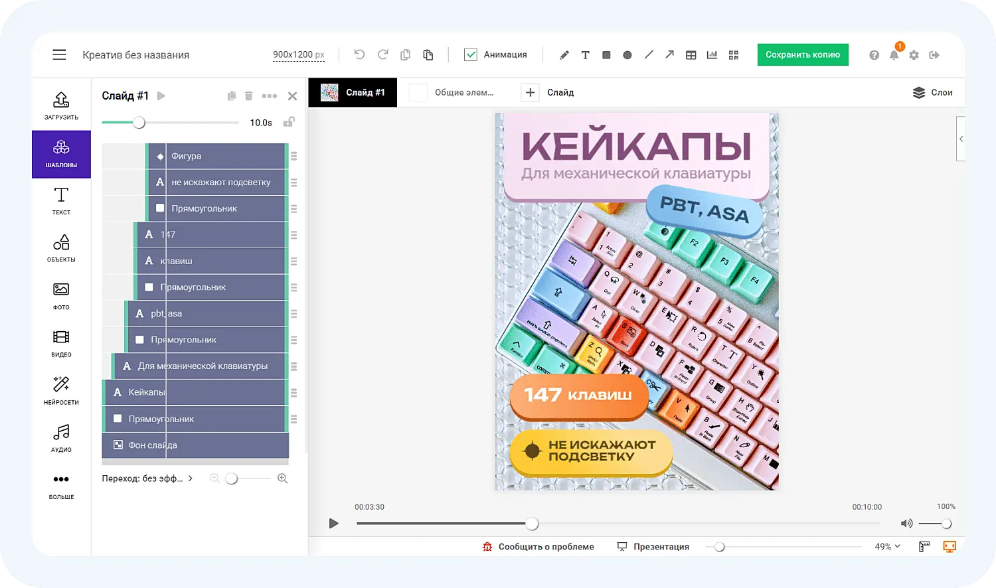Toggle the Анимация checkbox
This screenshot has width=996, height=588.
click(x=471, y=54)
